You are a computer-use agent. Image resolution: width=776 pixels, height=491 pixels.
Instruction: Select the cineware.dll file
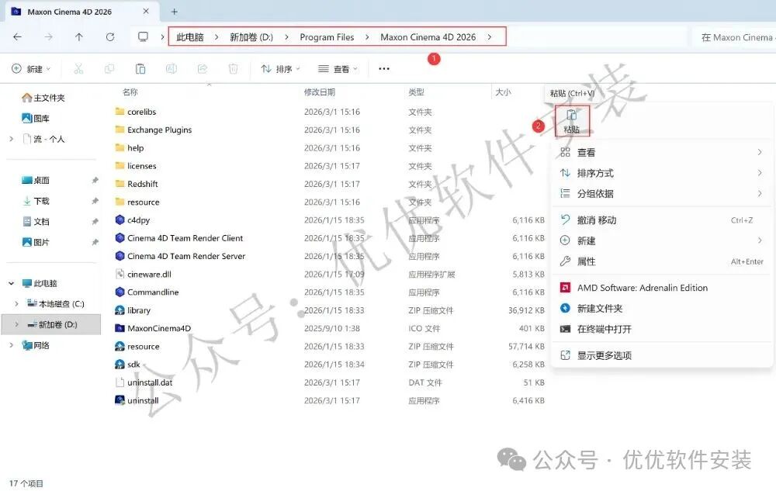pos(149,275)
